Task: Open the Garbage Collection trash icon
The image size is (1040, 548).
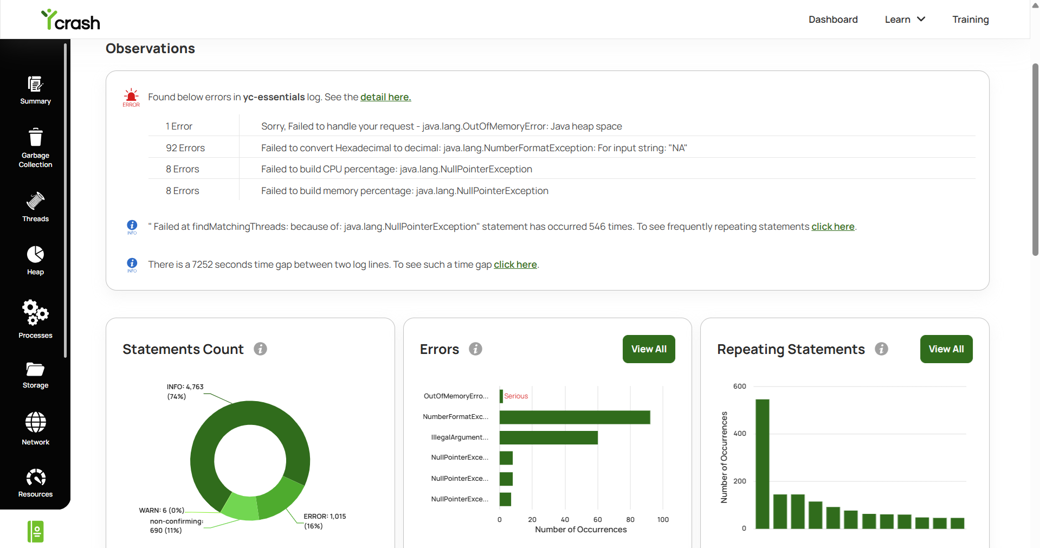Action: (35, 137)
